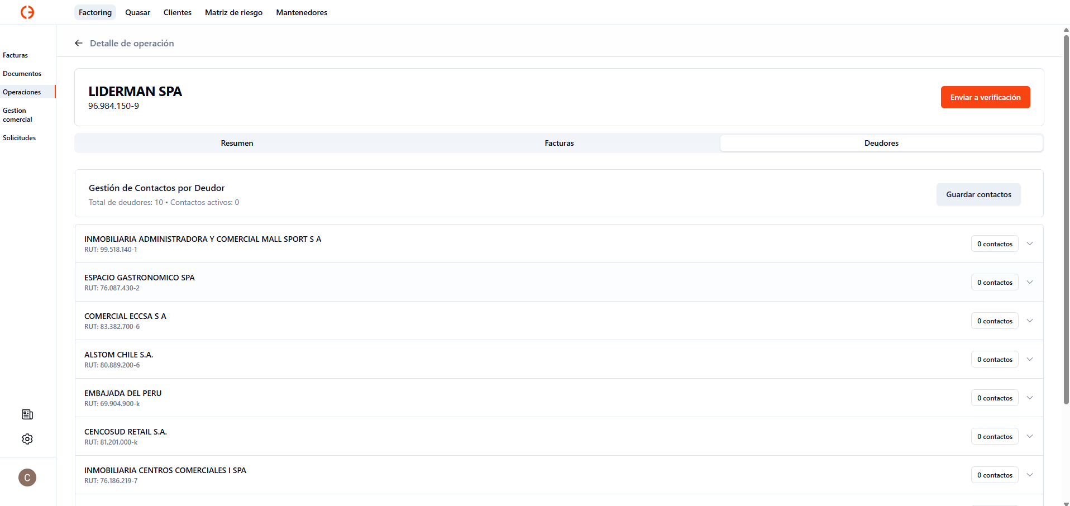Expand the MALL SPORT S A debtor chevron

[1030, 244]
